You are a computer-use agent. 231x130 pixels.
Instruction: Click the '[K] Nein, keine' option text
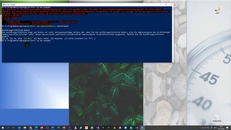(41, 39)
